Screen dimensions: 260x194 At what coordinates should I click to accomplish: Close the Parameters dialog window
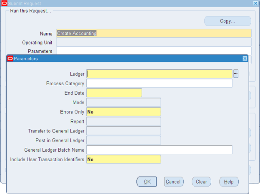coord(245,59)
